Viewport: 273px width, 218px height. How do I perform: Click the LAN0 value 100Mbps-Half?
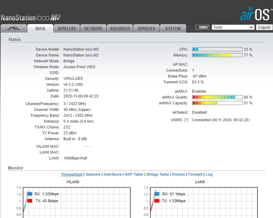click(x=75, y=158)
